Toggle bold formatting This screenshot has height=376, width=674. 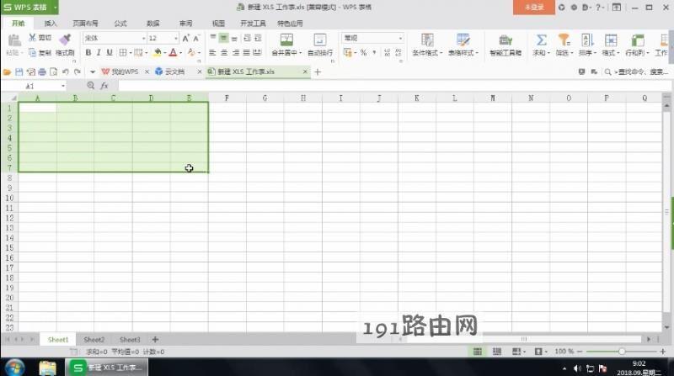88,52
